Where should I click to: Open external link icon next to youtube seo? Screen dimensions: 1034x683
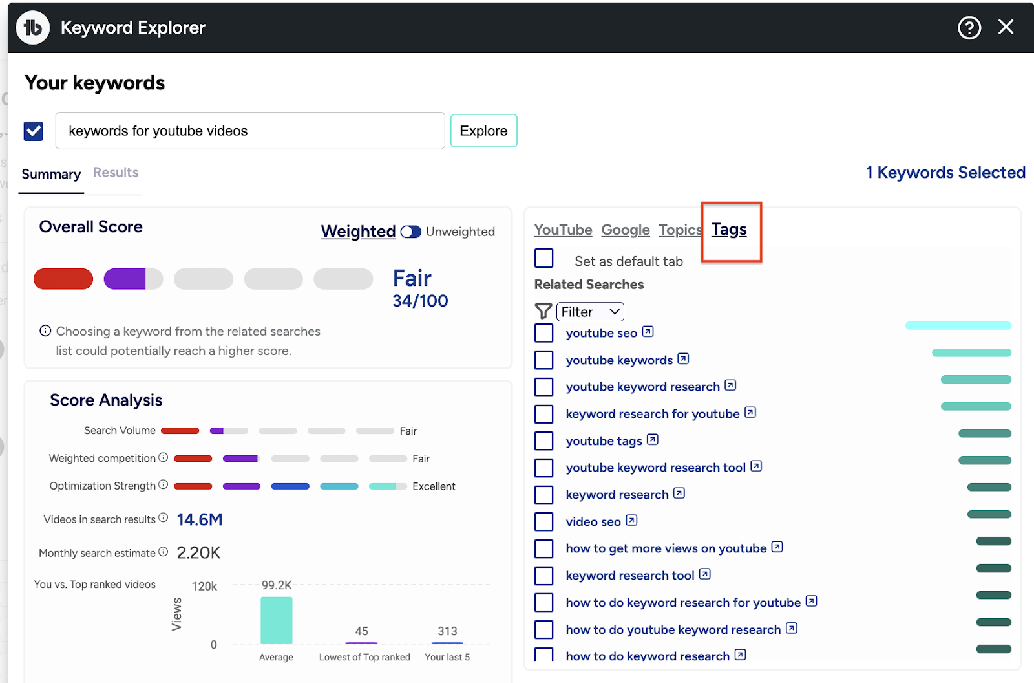pyautogui.click(x=648, y=332)
